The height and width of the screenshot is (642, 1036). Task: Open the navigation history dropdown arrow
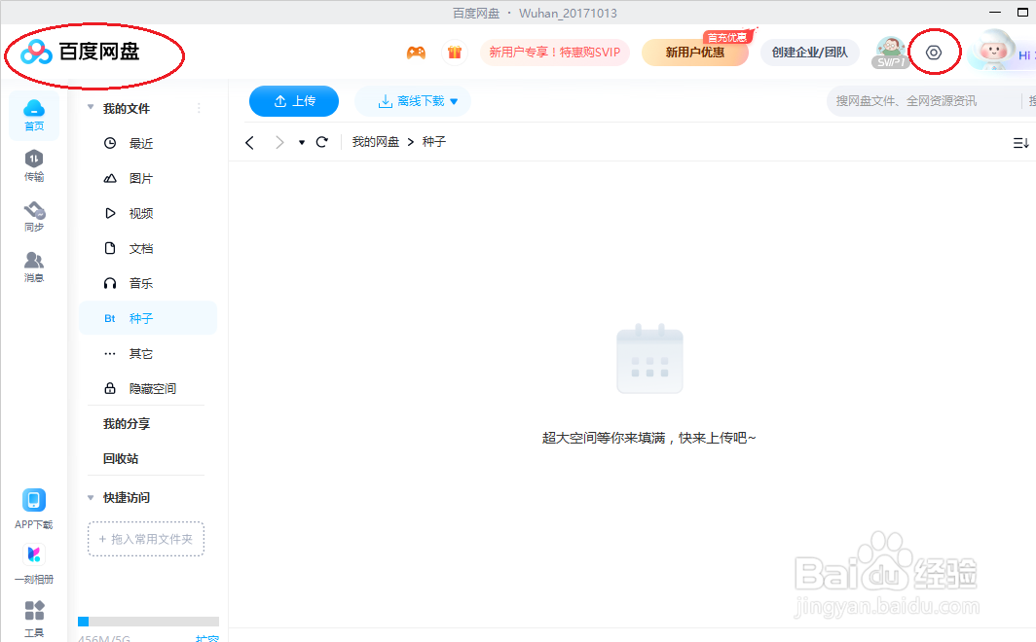(x=301, y=143)
